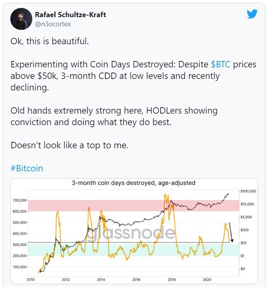
Task: Click the black downward arrow on chart
Action: pyautogui.click(x=231, y=232)
